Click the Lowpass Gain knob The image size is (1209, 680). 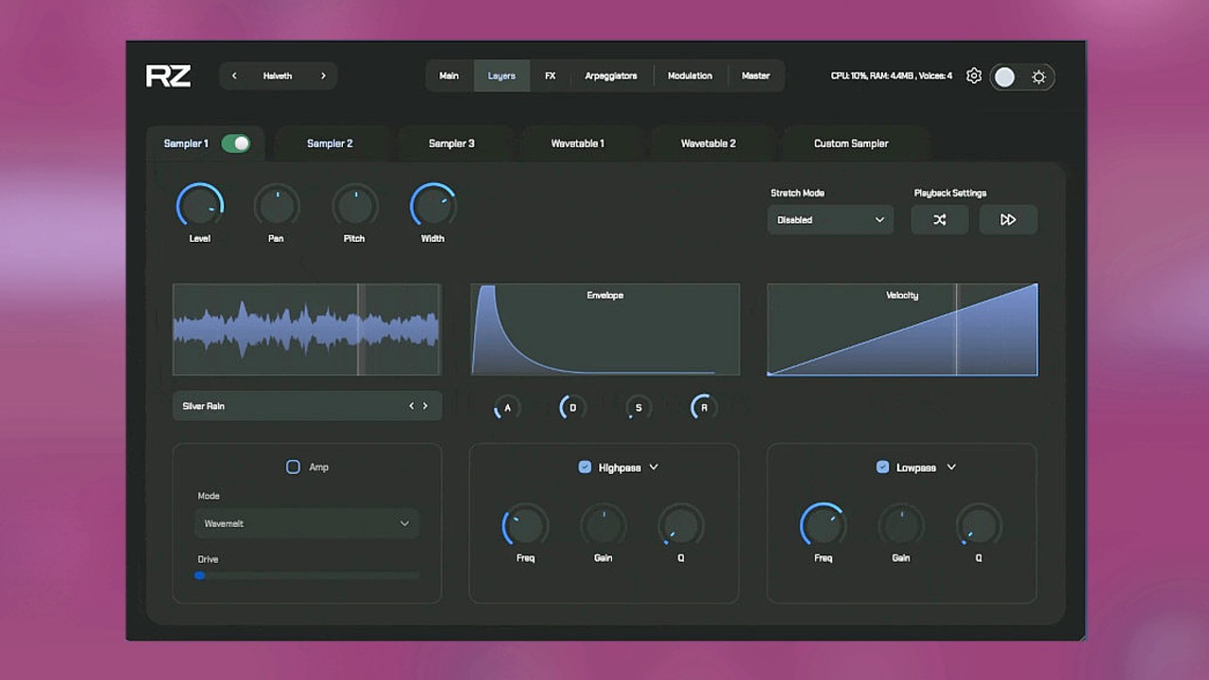[901, 525]
